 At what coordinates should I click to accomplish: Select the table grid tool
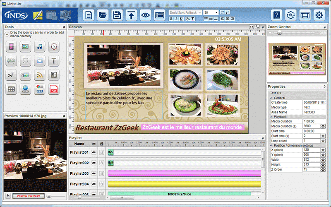click(x=11, y=89)
